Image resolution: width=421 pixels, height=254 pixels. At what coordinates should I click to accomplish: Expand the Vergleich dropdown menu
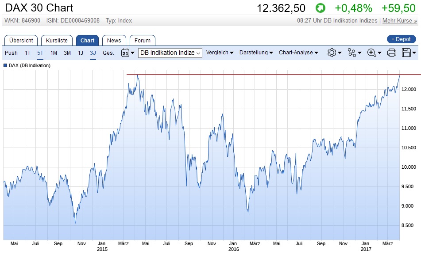(220, 53)
